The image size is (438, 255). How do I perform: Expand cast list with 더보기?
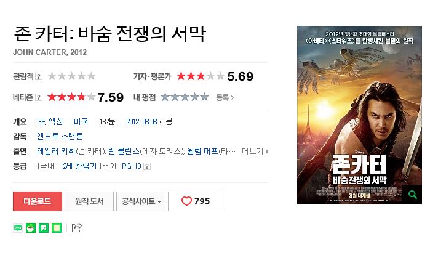tap(255, 152)
